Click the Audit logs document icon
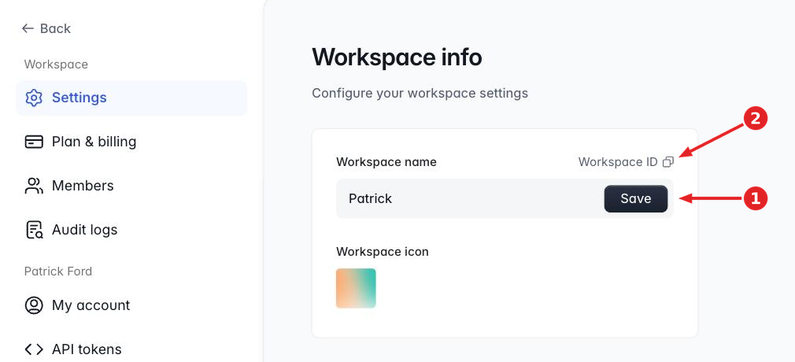 pyautogui.click(x=34, y=230)
